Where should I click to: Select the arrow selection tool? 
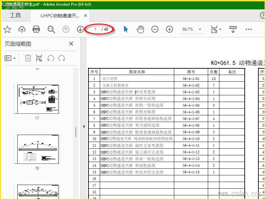(126, 29)
